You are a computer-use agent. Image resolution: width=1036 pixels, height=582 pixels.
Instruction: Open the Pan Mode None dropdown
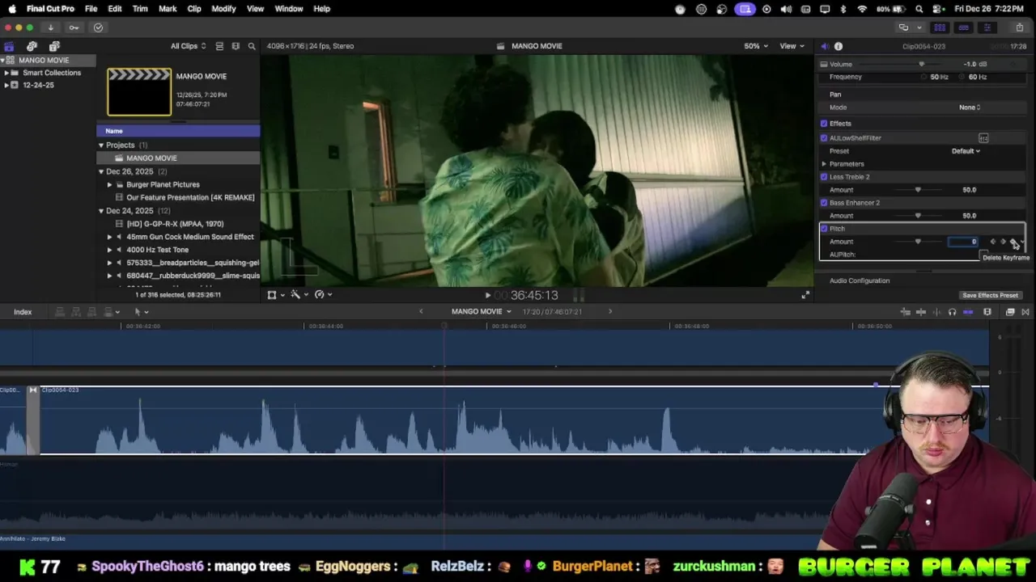[970, 108]
